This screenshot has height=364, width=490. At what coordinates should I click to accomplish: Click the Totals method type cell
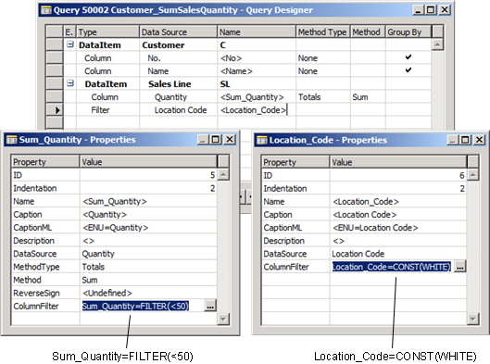323,97
